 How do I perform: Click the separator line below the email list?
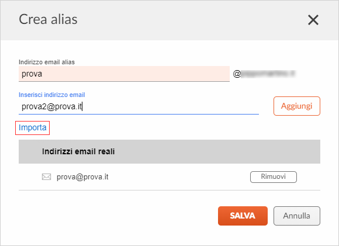(x=169, y=190)
